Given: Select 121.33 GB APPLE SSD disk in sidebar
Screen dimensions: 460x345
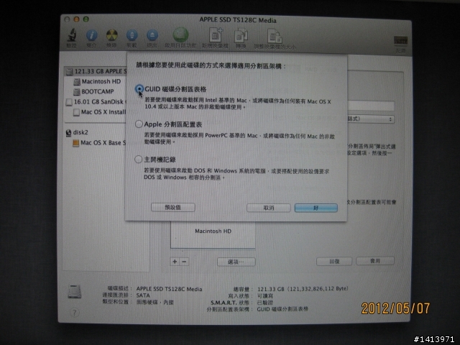Looking at the screenshot, I should click(x=96, y=71).
